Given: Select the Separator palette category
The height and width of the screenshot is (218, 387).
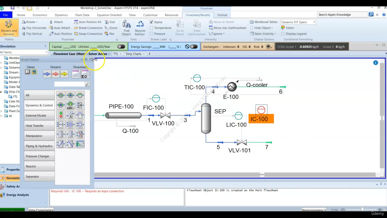Looking at the screenshot, I should tap(39, 176).
